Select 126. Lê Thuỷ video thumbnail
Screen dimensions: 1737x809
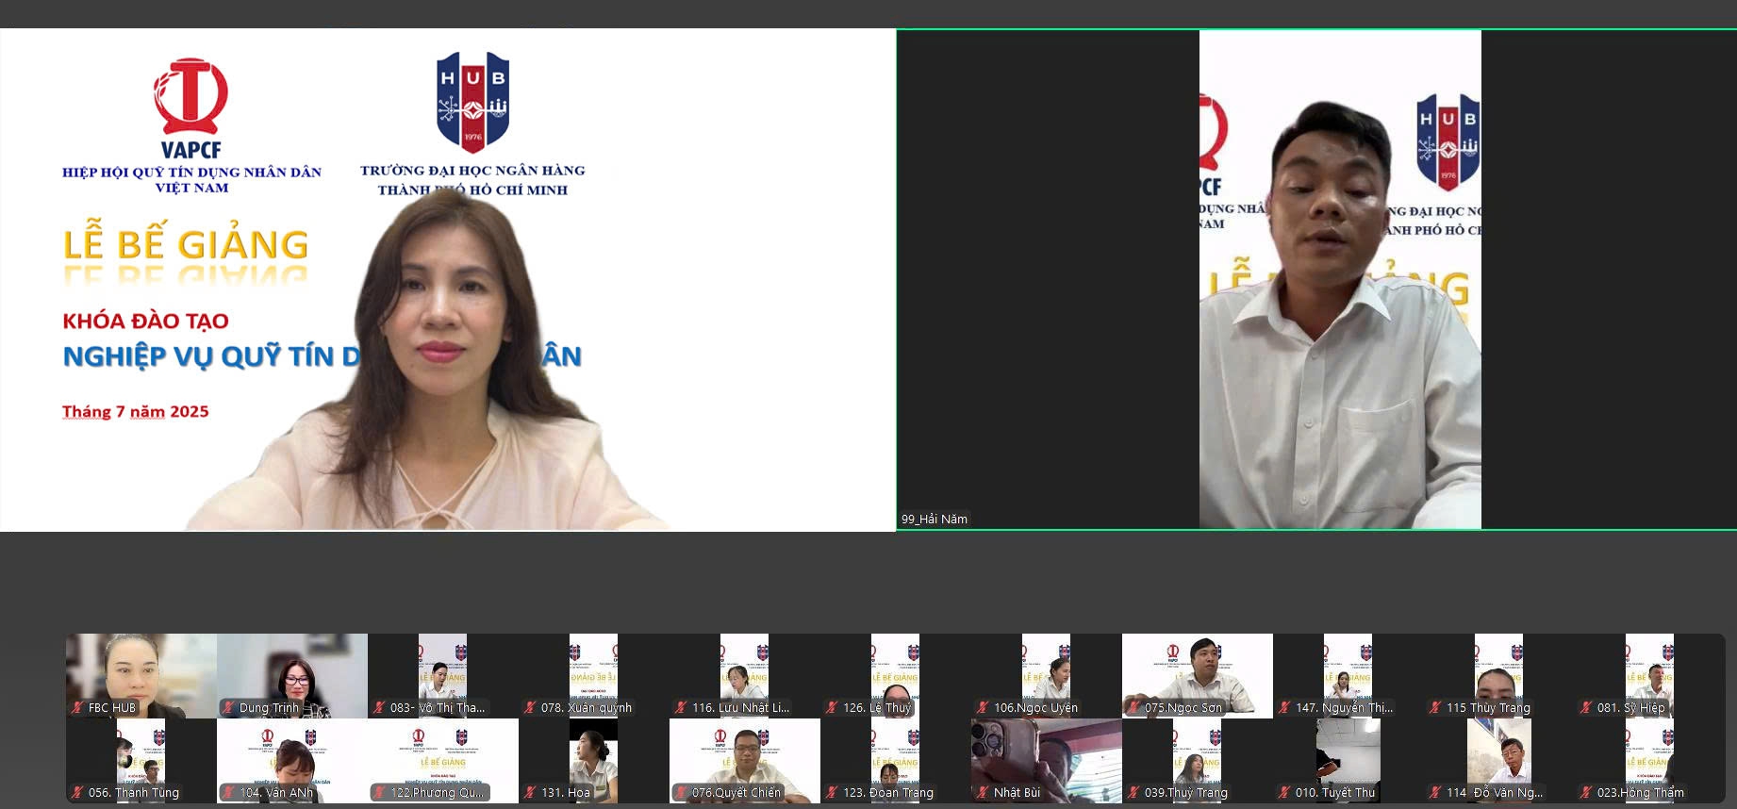click(x=896, y=676)
